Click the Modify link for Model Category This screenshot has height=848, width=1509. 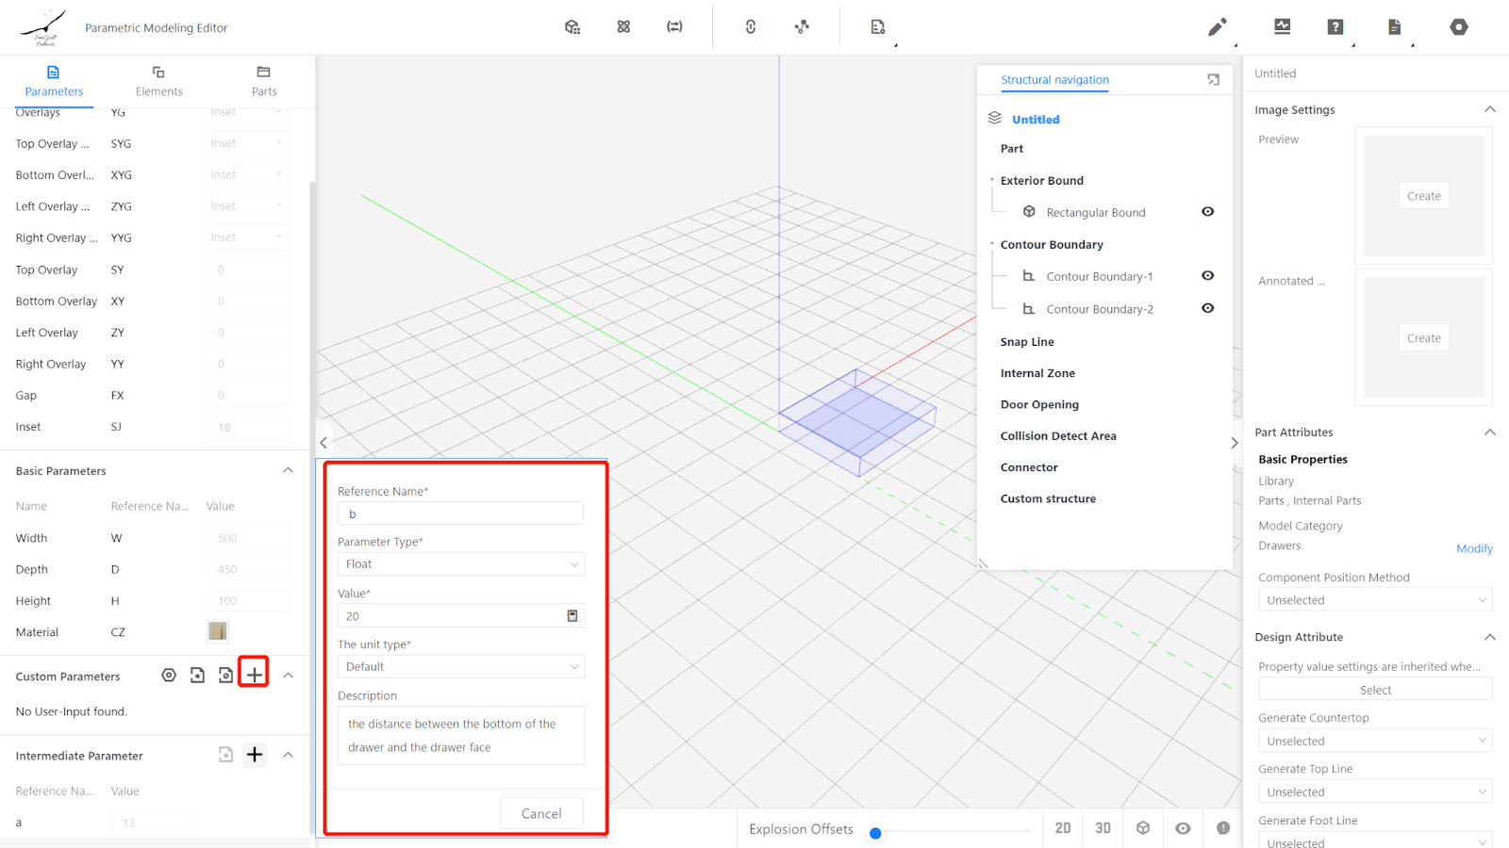point(1473,548)
